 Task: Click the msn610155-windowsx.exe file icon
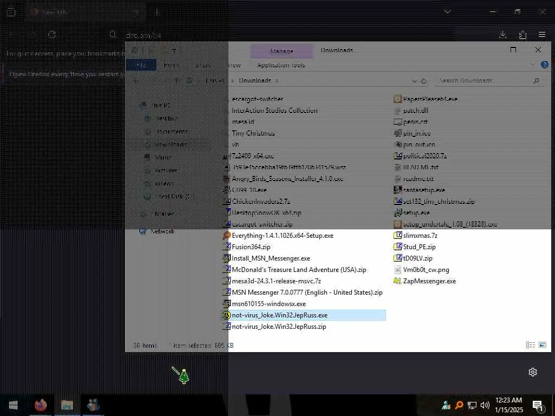point(227,304)
